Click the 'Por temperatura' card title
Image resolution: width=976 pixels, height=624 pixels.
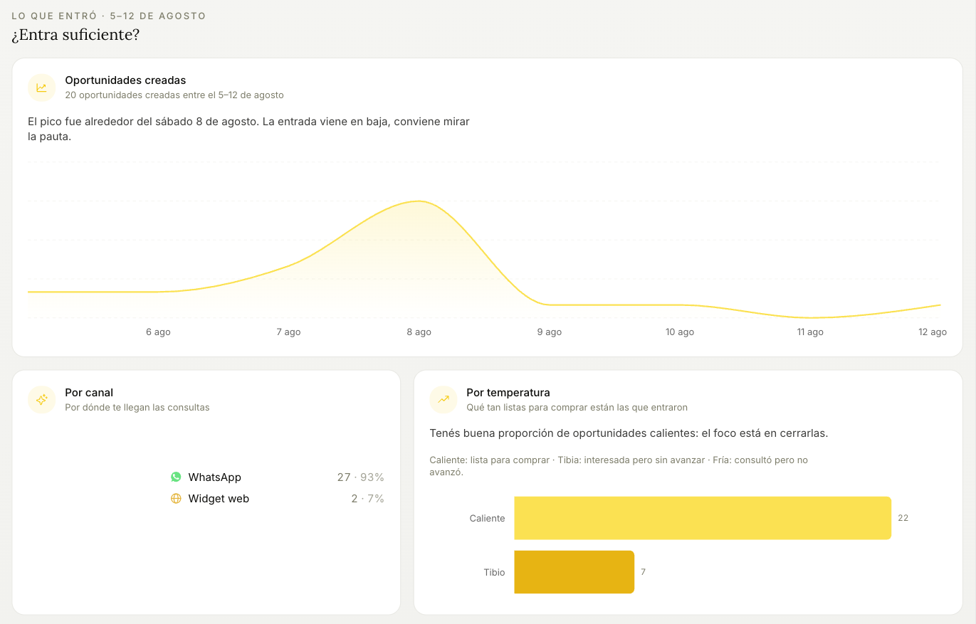point(508,393)
